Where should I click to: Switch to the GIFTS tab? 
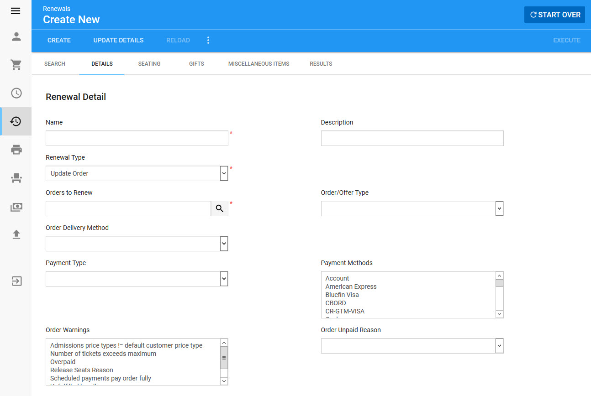click(196, 64)
